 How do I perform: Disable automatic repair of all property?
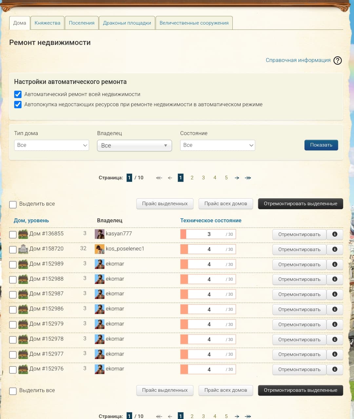tap(18, 94)
